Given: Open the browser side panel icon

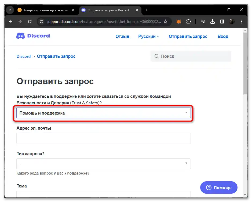Looking at the screenshot, I should point(222,22).
